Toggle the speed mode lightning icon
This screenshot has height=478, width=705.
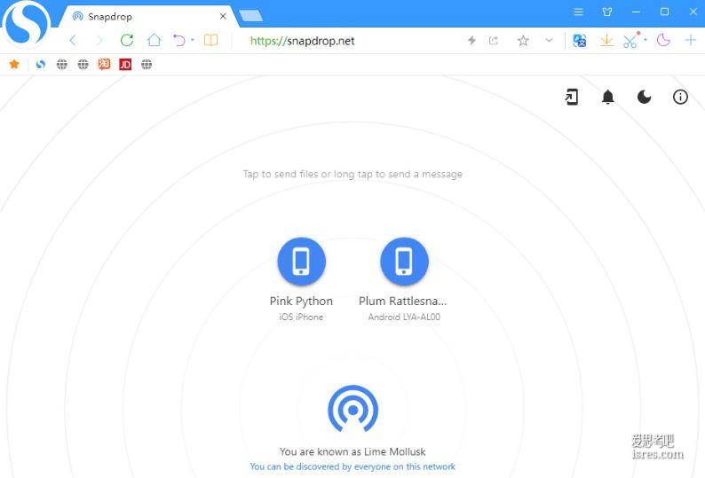click(x=471, y=41)
